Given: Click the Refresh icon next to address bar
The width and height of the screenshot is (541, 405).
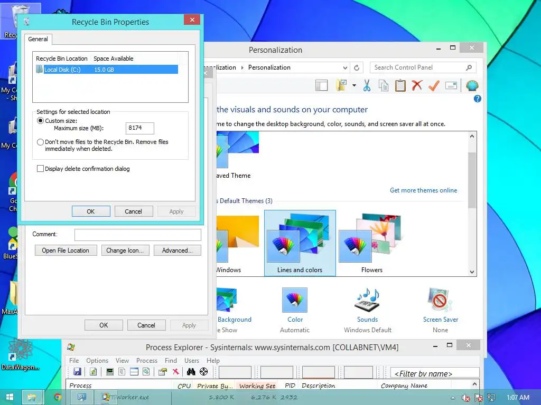Looking at the screenshot, I should [x=357, y=67].
